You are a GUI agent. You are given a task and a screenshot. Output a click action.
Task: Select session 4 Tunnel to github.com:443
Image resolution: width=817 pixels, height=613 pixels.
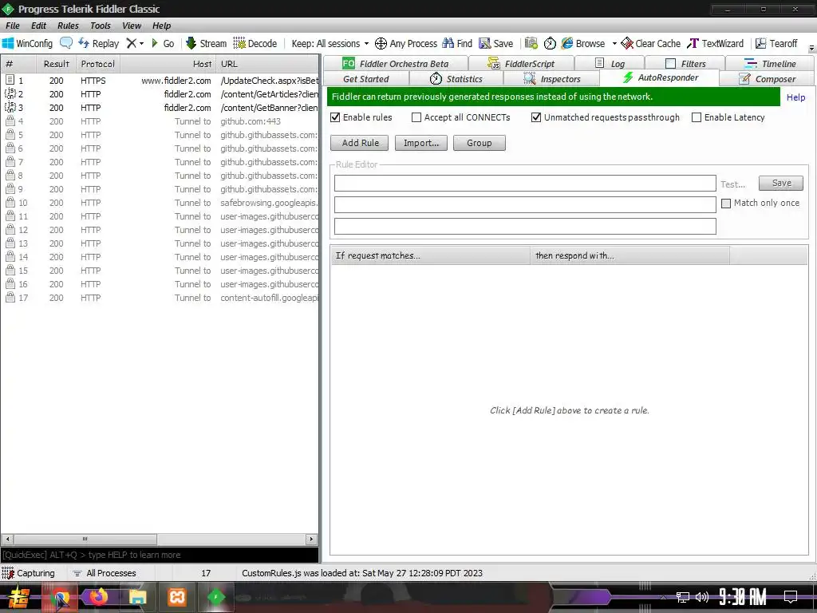pyautogui.click(x=160, y=121)
